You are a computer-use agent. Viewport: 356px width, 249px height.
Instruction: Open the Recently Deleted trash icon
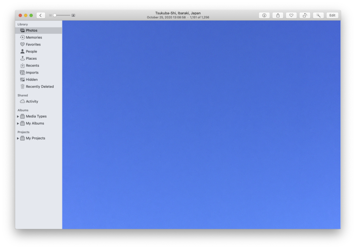[23, 87]
